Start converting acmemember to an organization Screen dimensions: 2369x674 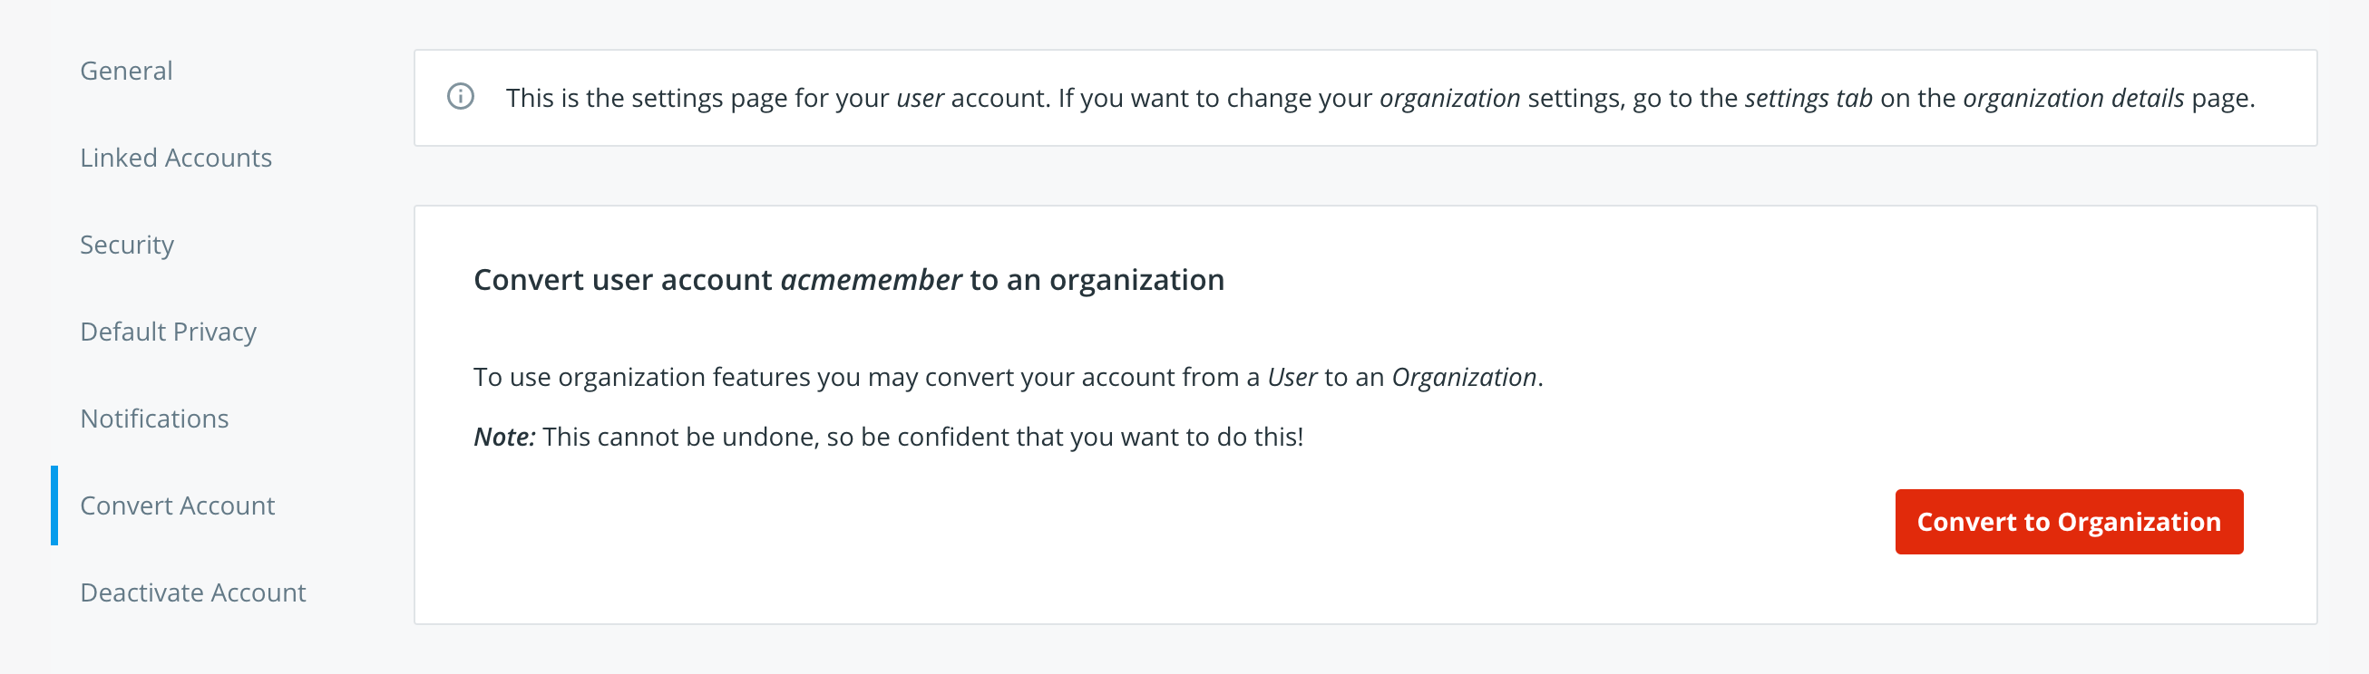[2067, 522]
